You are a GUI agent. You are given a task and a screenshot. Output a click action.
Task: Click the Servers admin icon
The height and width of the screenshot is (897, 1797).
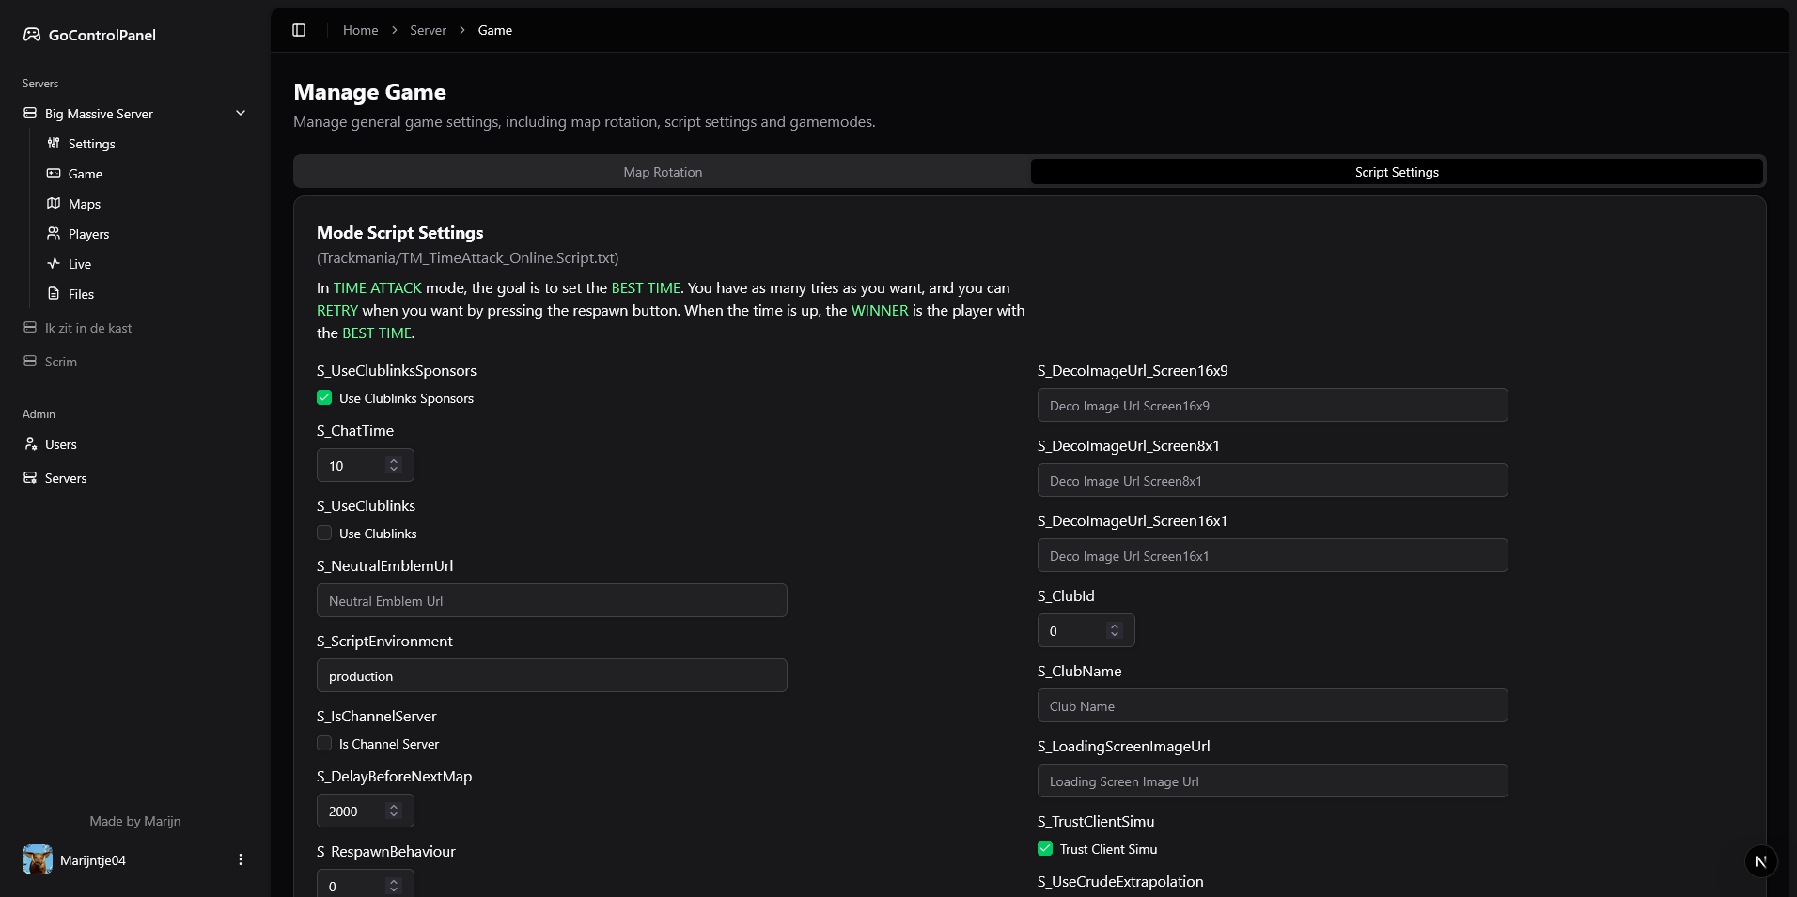pyautogui.click(x=30, y=477)
